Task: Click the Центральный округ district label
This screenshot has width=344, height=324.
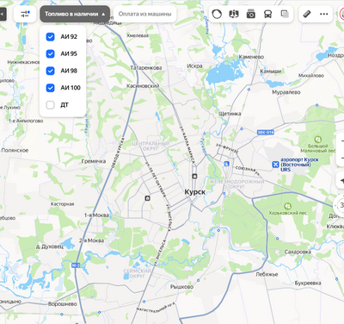Action: pos(150,146)
